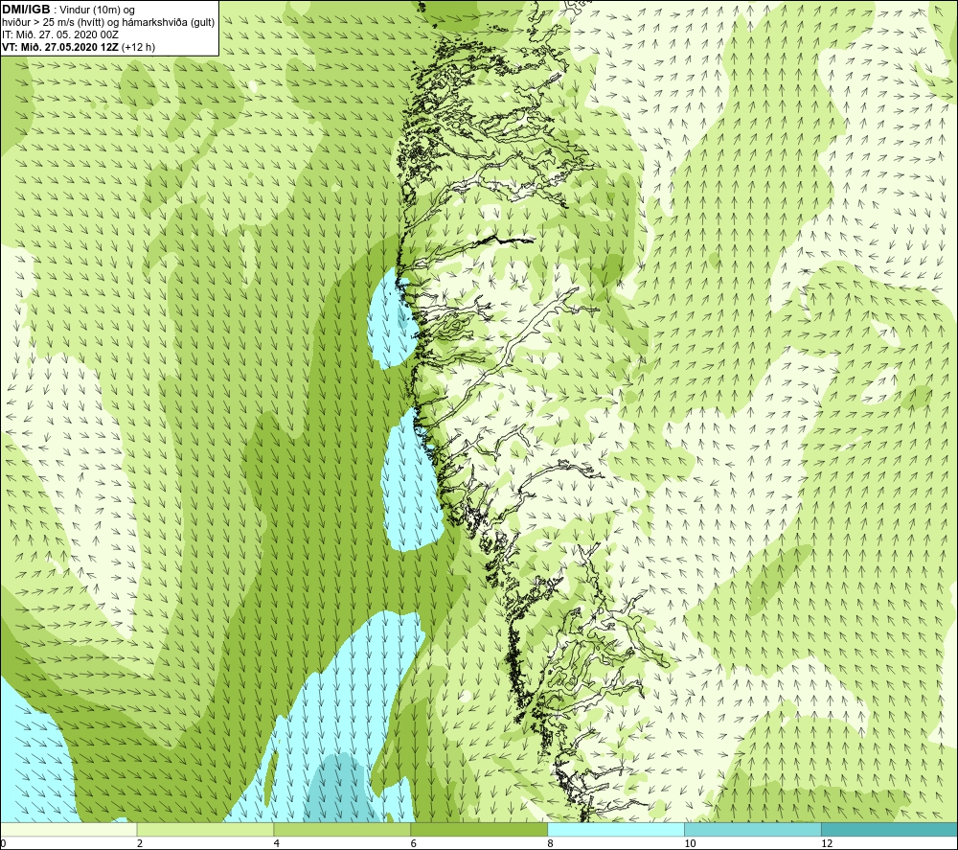Click the '(+12 h)' forecast offset text
Viewport: 958px width, 850px height.
(x=138, y=47)
